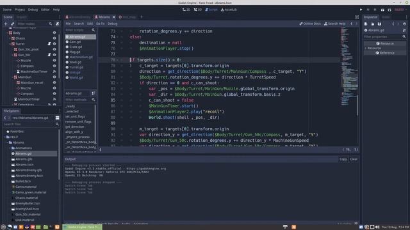Play a custom scene
410x230 pixels.
click(389, 10)
